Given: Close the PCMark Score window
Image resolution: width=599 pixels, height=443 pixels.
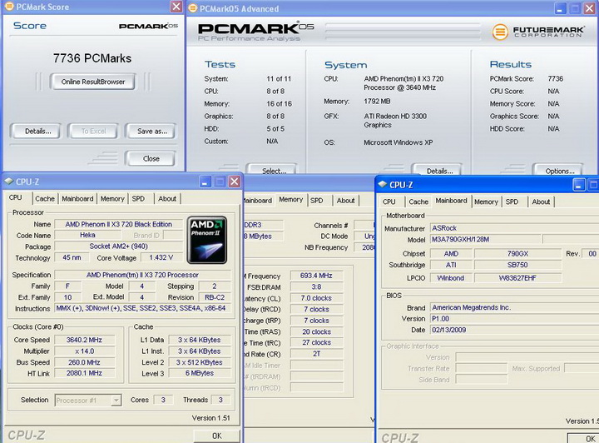Looking at the screenshot, I should (176, 7).
